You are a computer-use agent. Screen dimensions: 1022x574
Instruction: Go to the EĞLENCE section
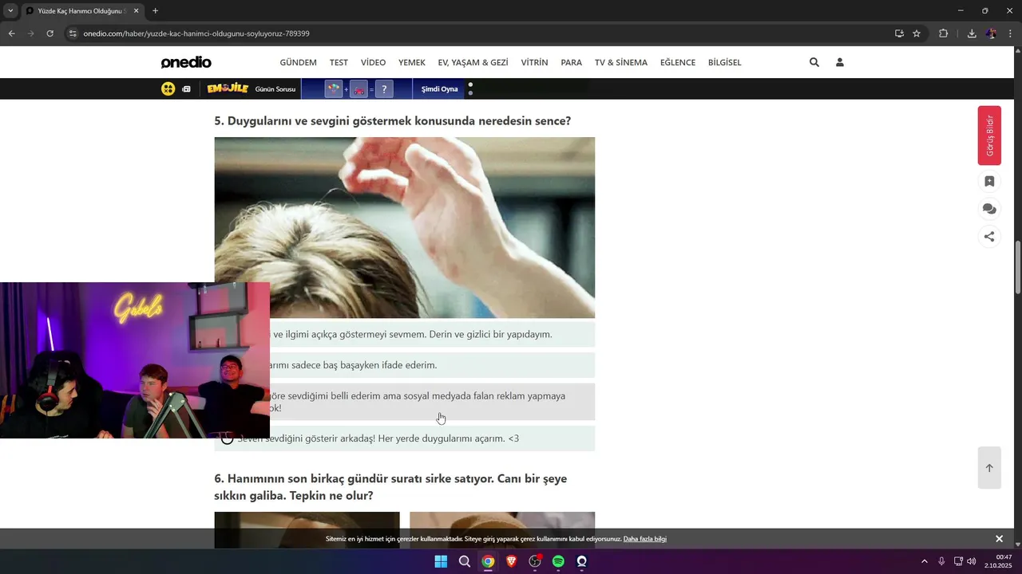678,62
